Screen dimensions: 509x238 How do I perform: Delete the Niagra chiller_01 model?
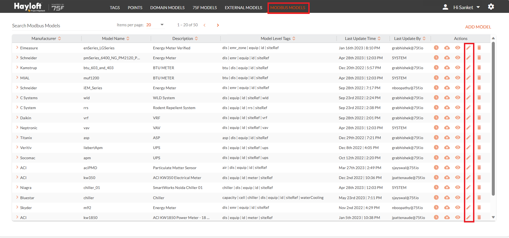point(479,187)
